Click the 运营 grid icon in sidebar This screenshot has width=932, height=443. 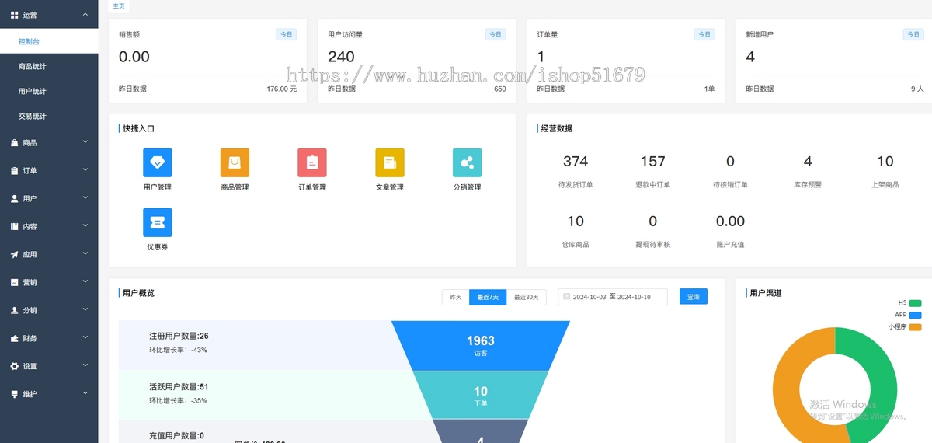pyautogui.click(x=14, y=15)
